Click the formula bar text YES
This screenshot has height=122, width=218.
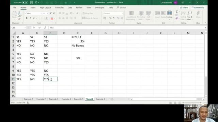pos(52,28)
